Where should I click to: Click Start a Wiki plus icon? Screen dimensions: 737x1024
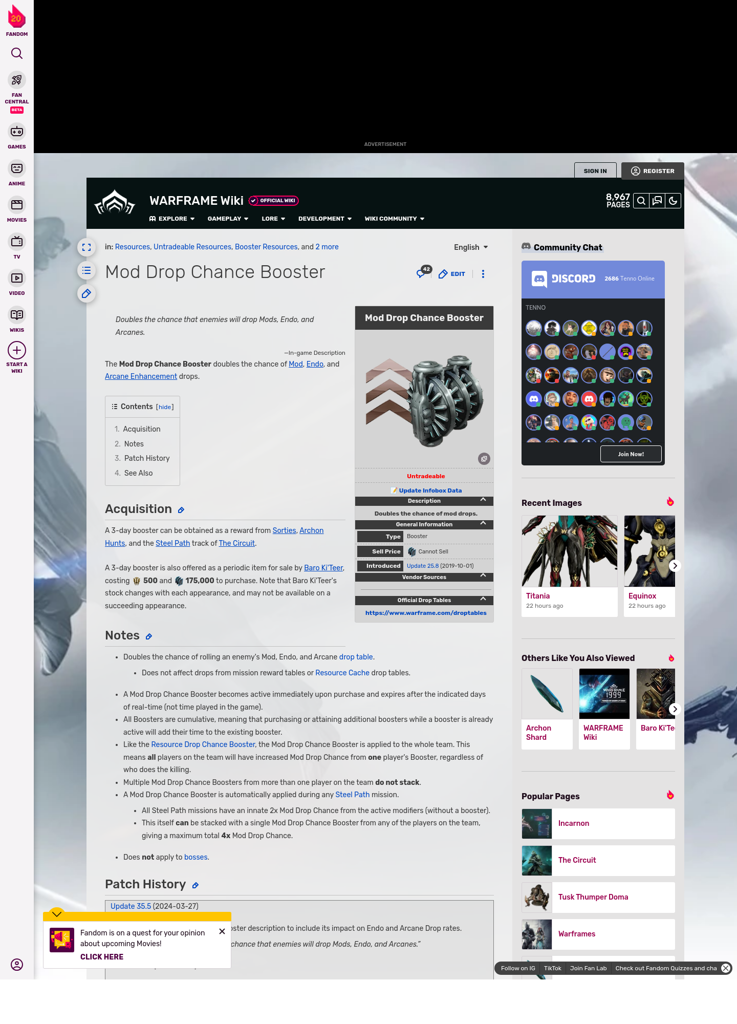pos(17,350)
